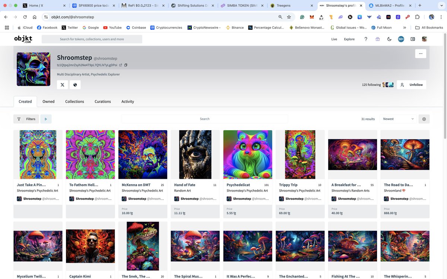Image resolution: width=447 pixels, height=279 pixels.
Task: Open the Live page link
Action: pyautogui.click(x=334, y=39)
